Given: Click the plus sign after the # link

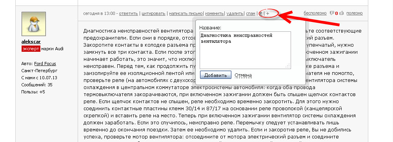Looking at the screenshot, I should pos(267,14).
